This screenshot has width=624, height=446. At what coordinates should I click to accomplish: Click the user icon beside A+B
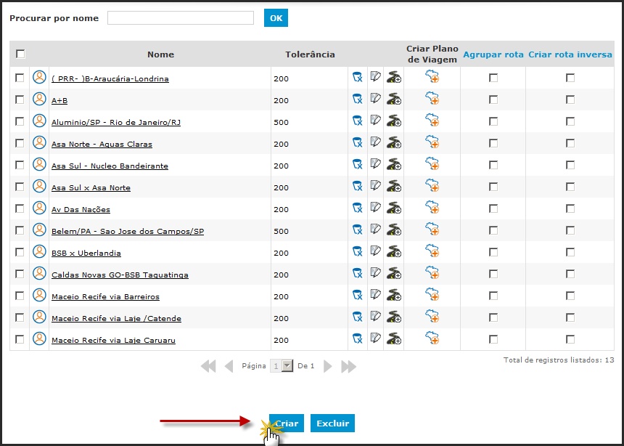coord(39,99)
